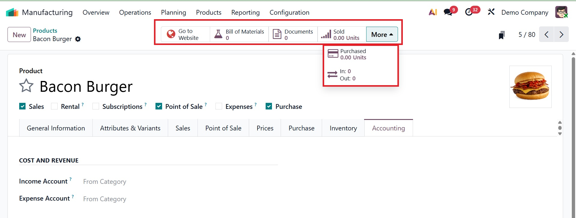This screenshot has width=576, height=218.
Task: Enable the Subscriptions checkbox
Action: point(96,106)
